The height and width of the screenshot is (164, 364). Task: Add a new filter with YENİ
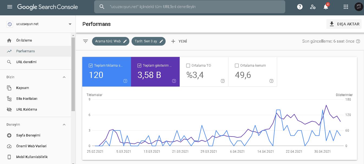coord(179,41)
